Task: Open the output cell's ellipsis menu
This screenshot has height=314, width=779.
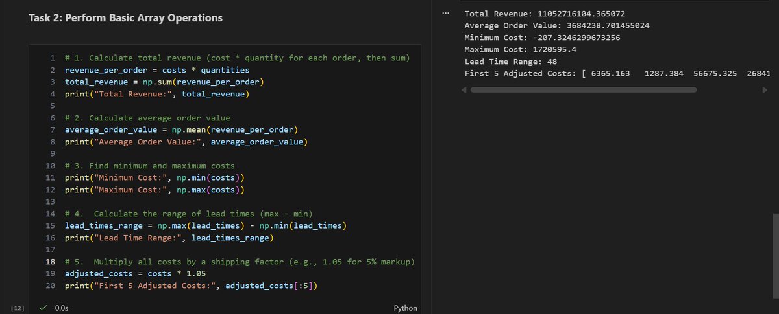Action: click(444, 13)
